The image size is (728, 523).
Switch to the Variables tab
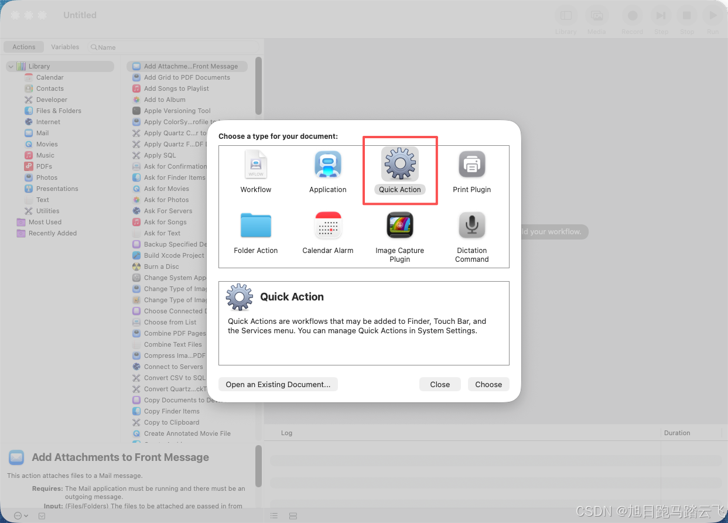pyautogui.click(x=65, y=47)
